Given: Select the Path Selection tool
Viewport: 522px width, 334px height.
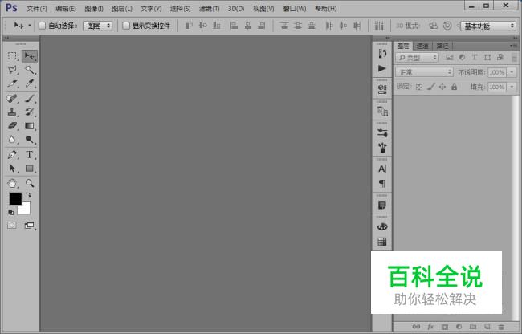Looking at the screenshot, I should 12,169.
